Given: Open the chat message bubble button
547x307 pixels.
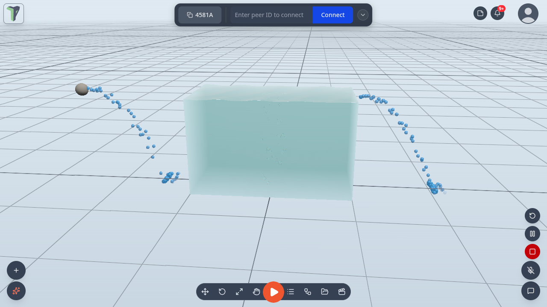Looking at the screenshot, I should (531, 291).
